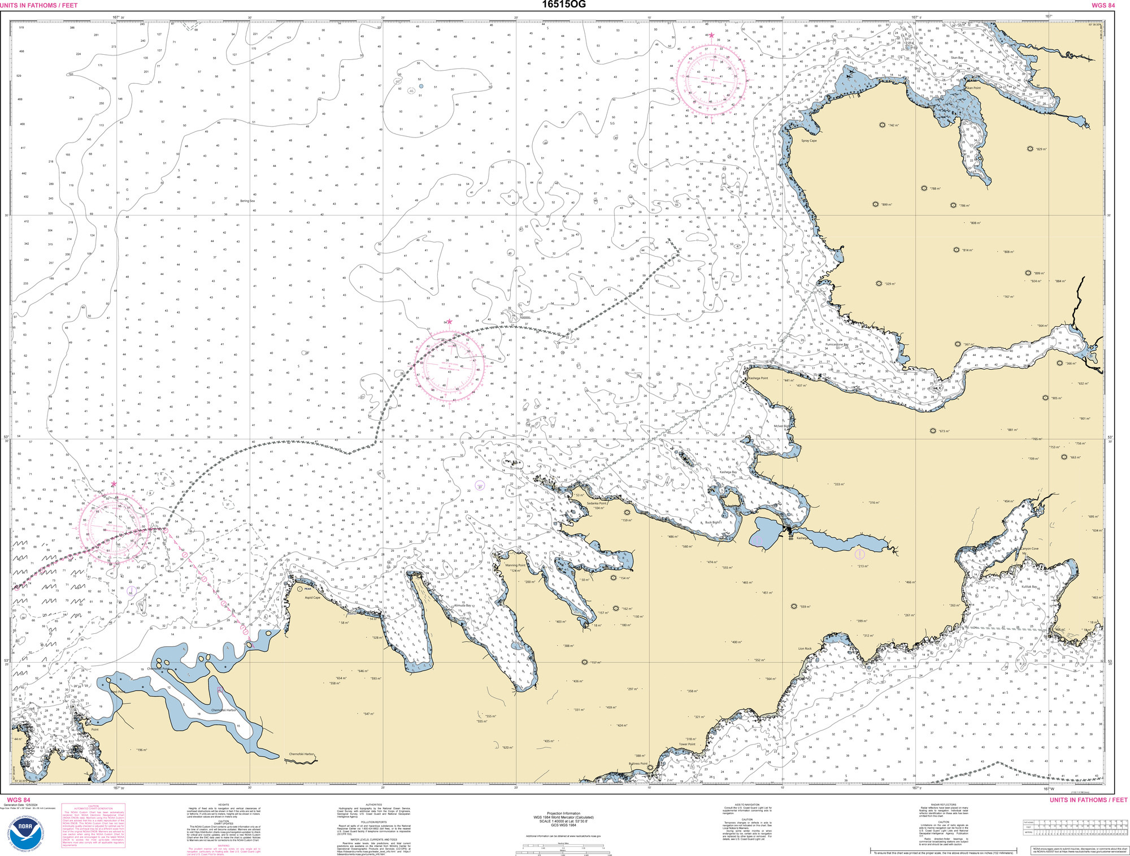
Task: Click the Aspid Cape label
Action: coord(312,597)
